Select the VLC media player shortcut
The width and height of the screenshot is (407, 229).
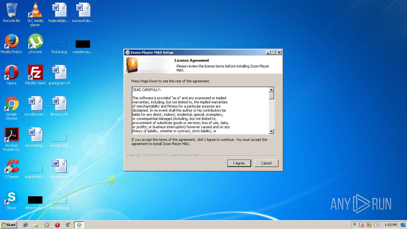click(x=35, y=15)
